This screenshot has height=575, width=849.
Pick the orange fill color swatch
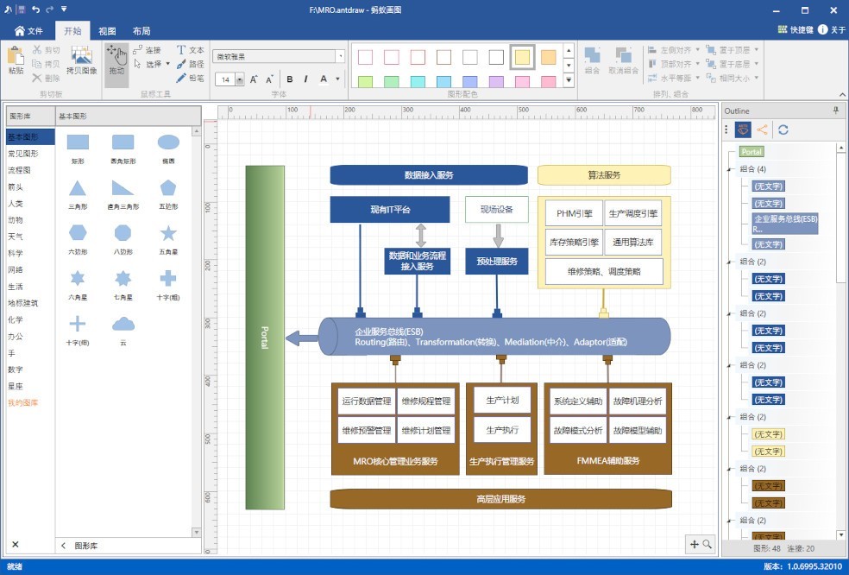pyautogui.click(x=548, y=57)
